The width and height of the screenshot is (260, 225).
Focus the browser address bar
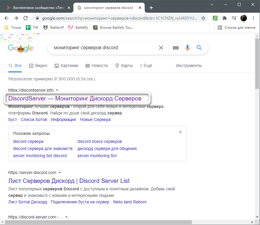pos(119,18)
